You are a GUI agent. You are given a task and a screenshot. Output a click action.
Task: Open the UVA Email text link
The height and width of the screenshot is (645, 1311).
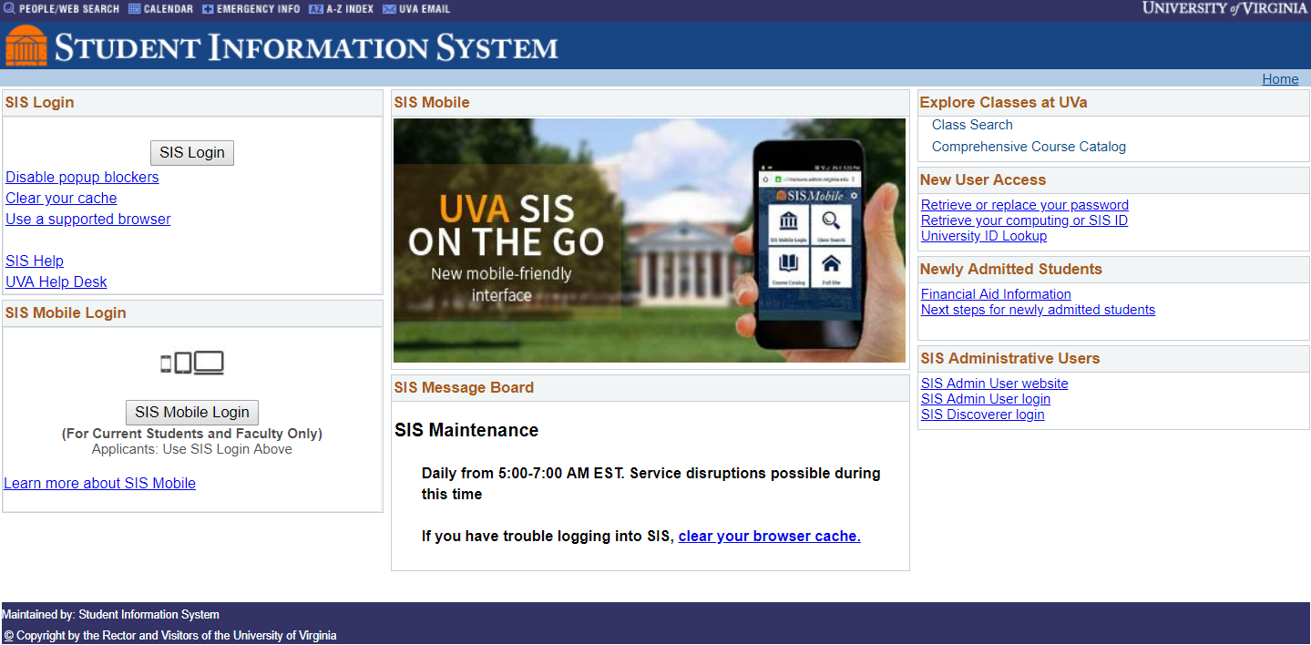click(425, 9)
